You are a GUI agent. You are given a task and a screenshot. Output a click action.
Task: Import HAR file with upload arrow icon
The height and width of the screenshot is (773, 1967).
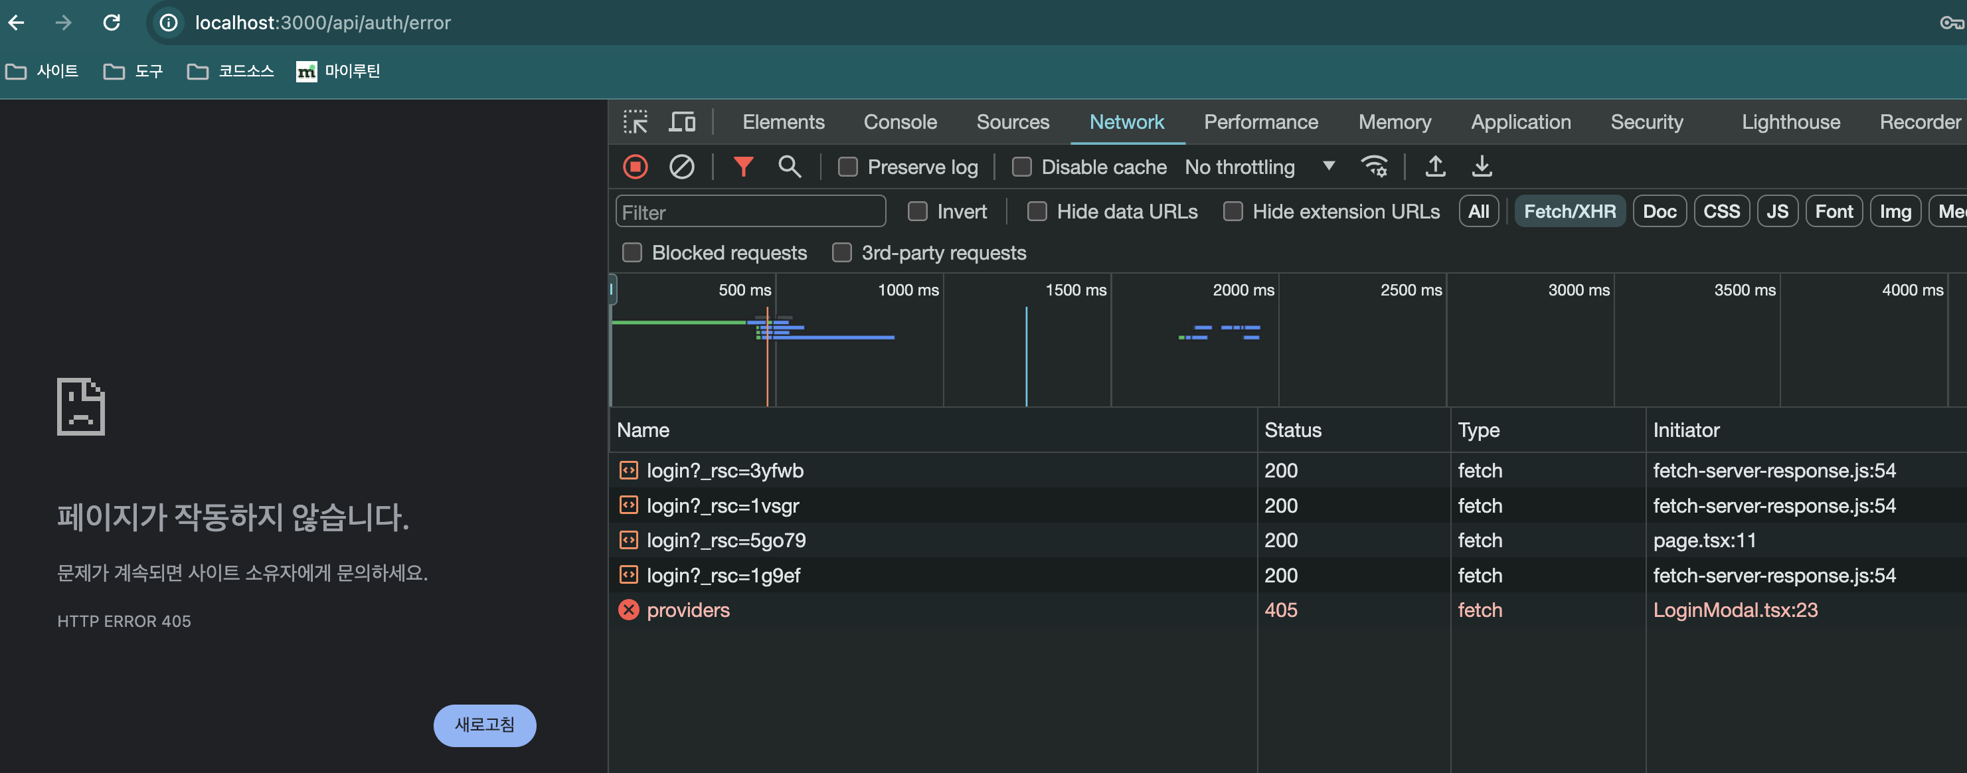point(1435,167)
